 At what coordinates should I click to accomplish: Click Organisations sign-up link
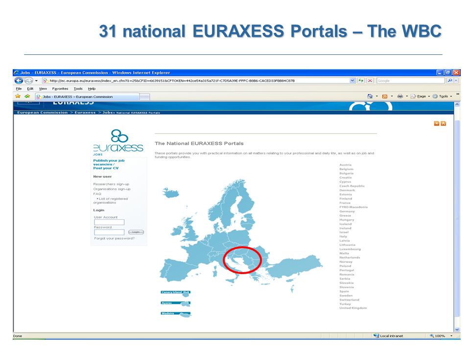tap(112, 189)
